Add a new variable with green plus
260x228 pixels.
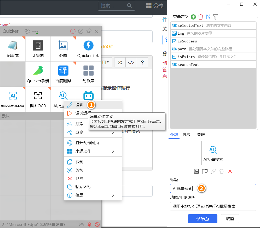pyautogui.click(x=193, y=17)
